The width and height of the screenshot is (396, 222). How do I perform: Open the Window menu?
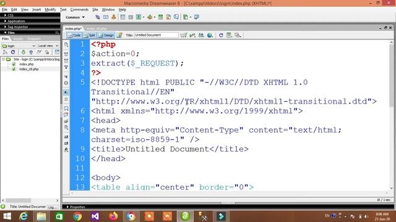pyautogui.click(x=108, y=10)
